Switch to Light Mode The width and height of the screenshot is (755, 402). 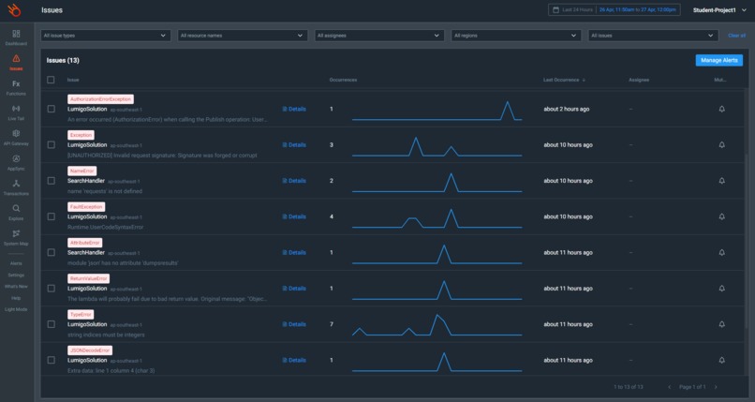[16, 309]
